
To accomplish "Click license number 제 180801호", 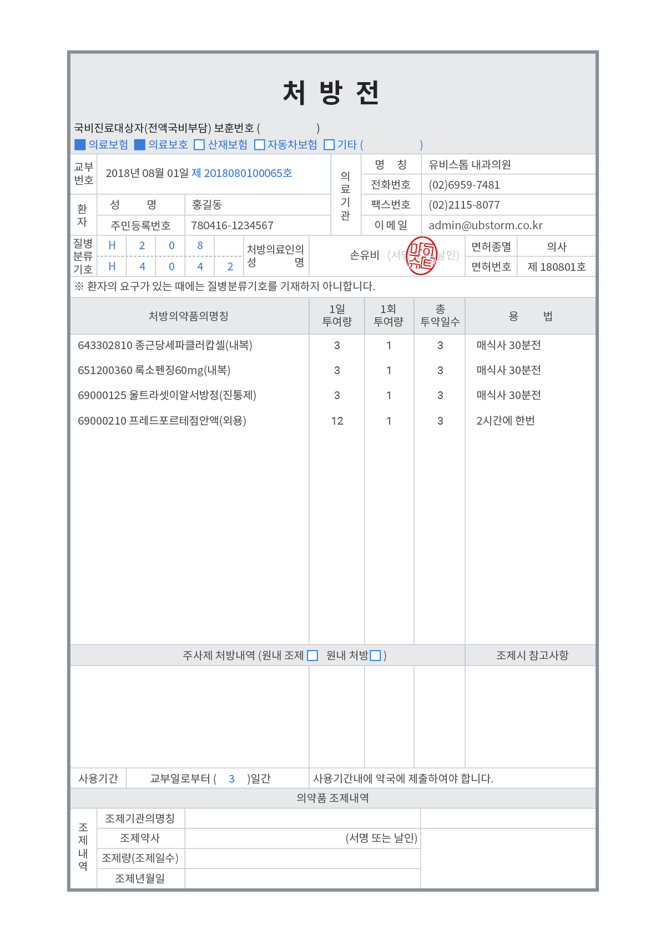I will click(557, 267).
